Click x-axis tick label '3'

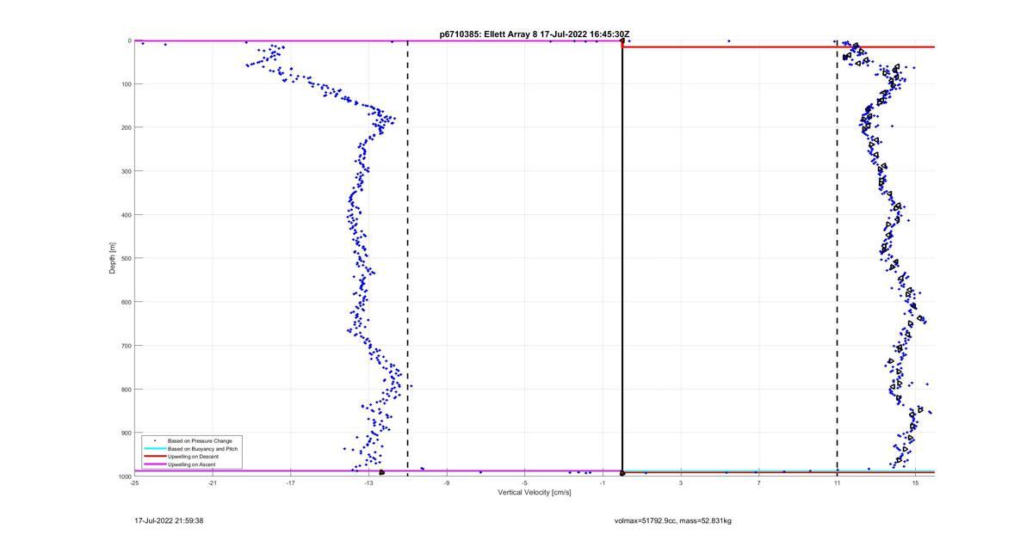[681, 483]
